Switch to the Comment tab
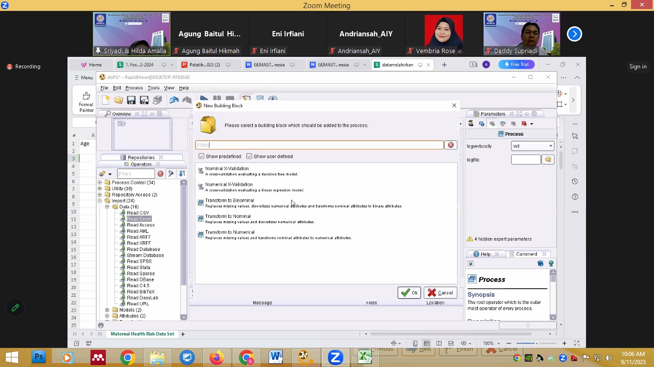The height and width of the screenshot is (367, 654). [527, 254]
